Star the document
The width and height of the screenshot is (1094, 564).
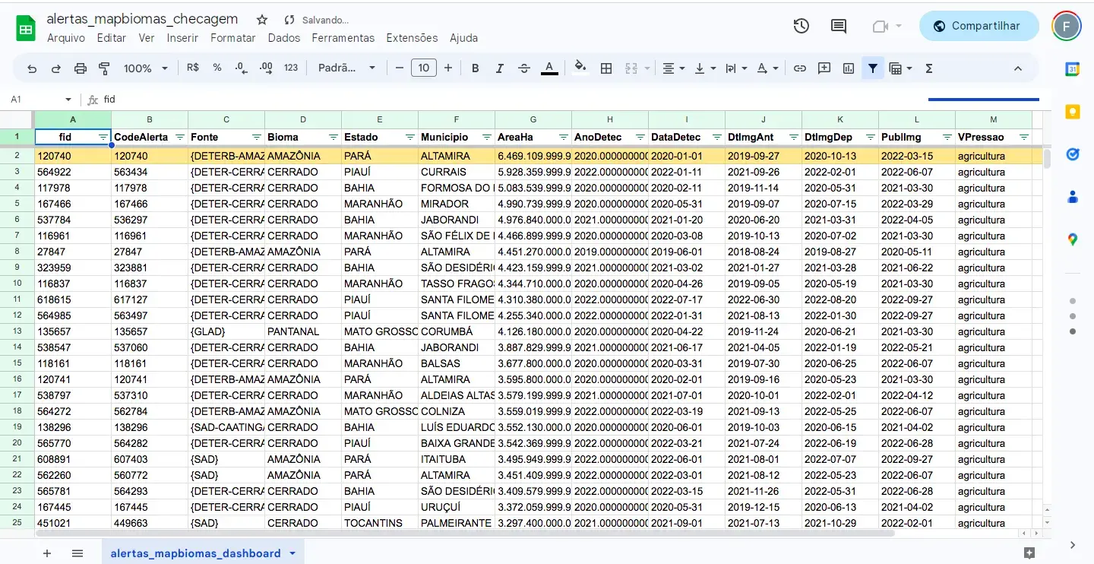(262, 20)
